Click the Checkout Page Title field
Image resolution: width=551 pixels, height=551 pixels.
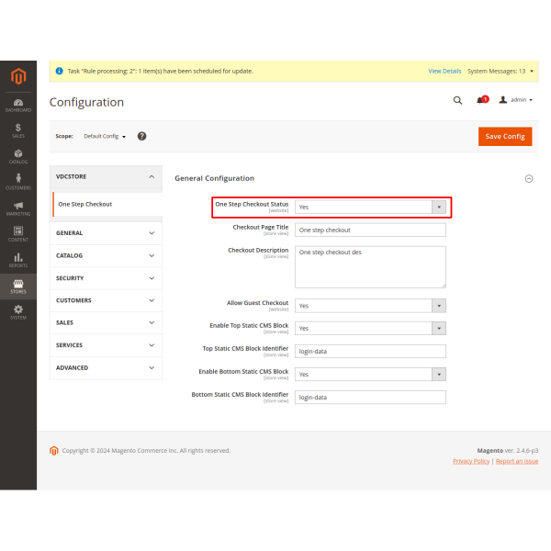tap(370, 230)
